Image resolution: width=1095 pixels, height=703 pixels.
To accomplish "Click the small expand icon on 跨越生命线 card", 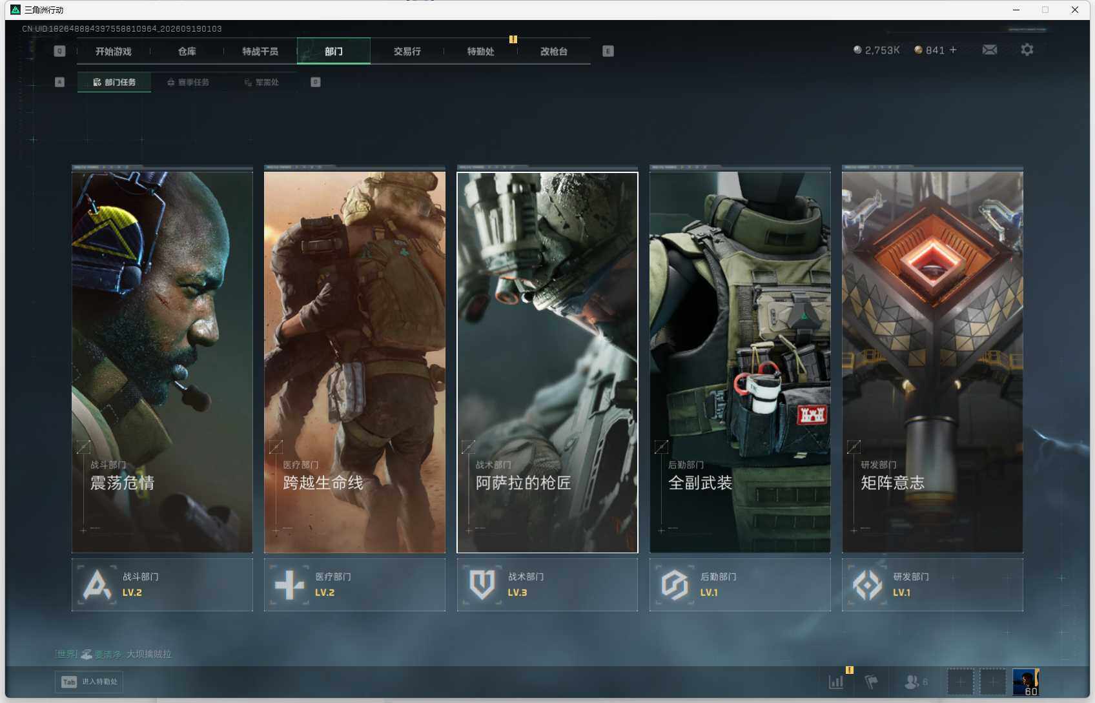I will pyautogui.click(x=276, y=447).
